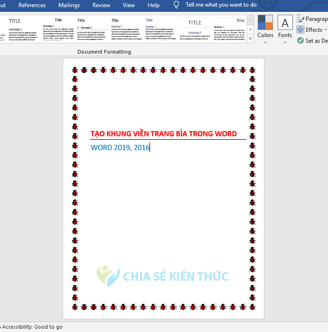328x332 pixels.
Task: Apply style set with numbered '1 Heading 1'
Action: pos(92,29)
